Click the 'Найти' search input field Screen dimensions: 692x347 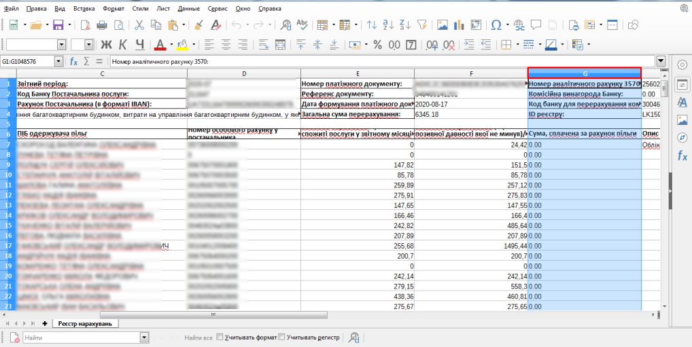pyautogui.click(x=80, y=337)
